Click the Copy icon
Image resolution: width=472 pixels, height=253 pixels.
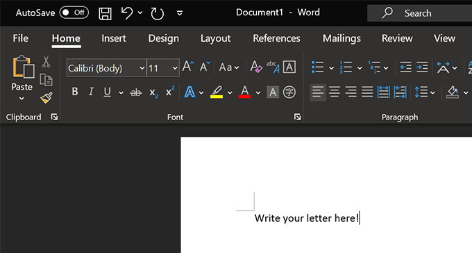(46, 80)
